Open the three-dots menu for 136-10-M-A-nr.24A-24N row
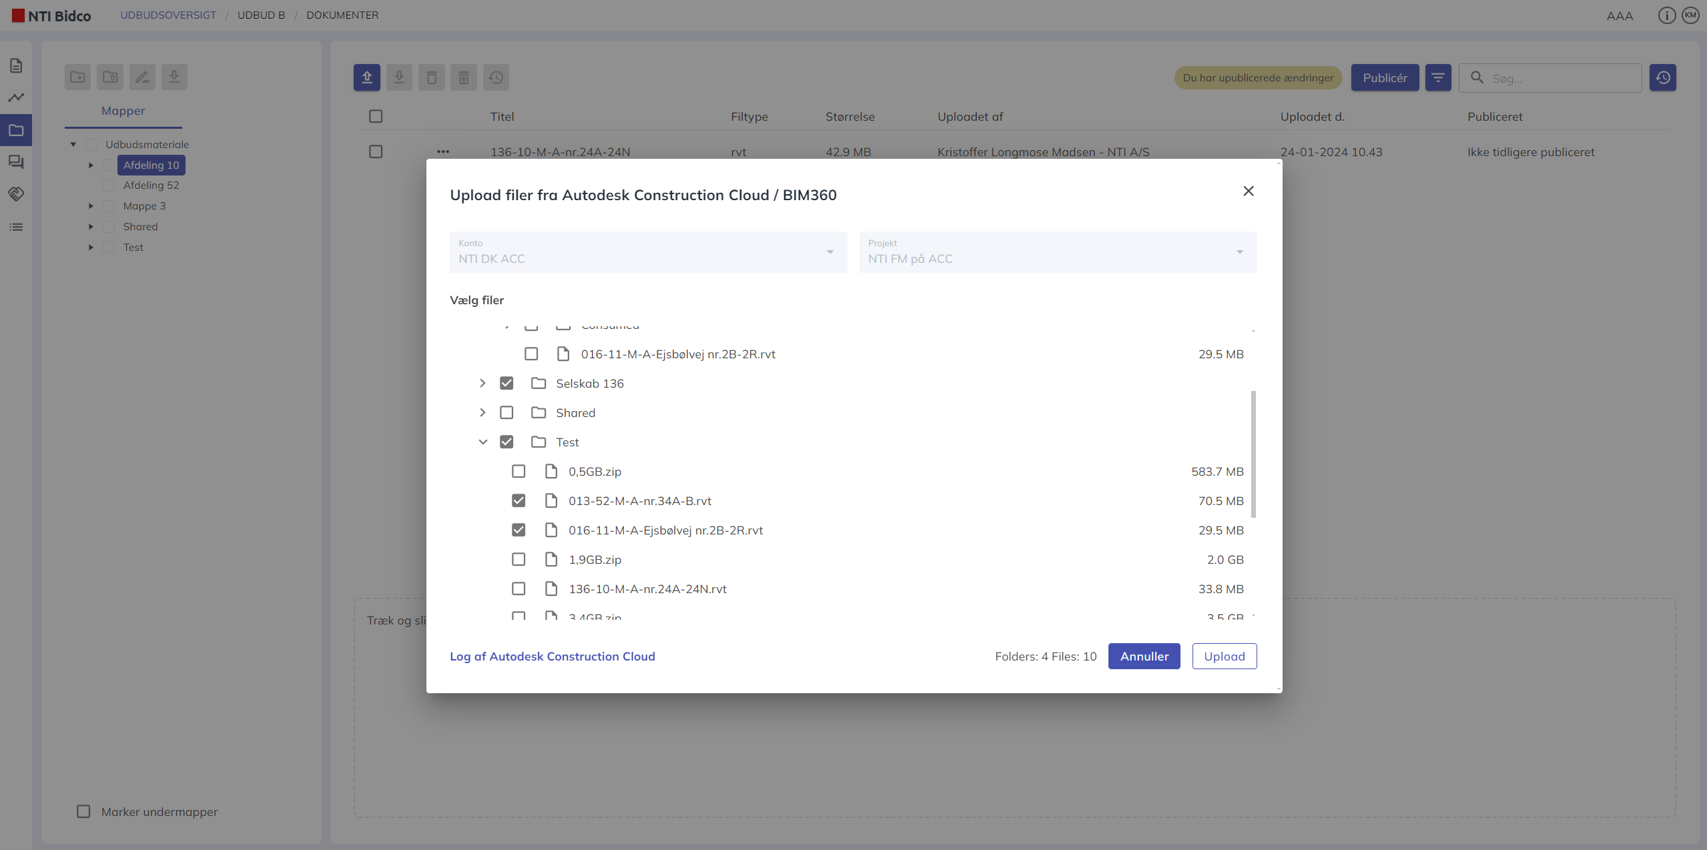 [x=443, y=151]
